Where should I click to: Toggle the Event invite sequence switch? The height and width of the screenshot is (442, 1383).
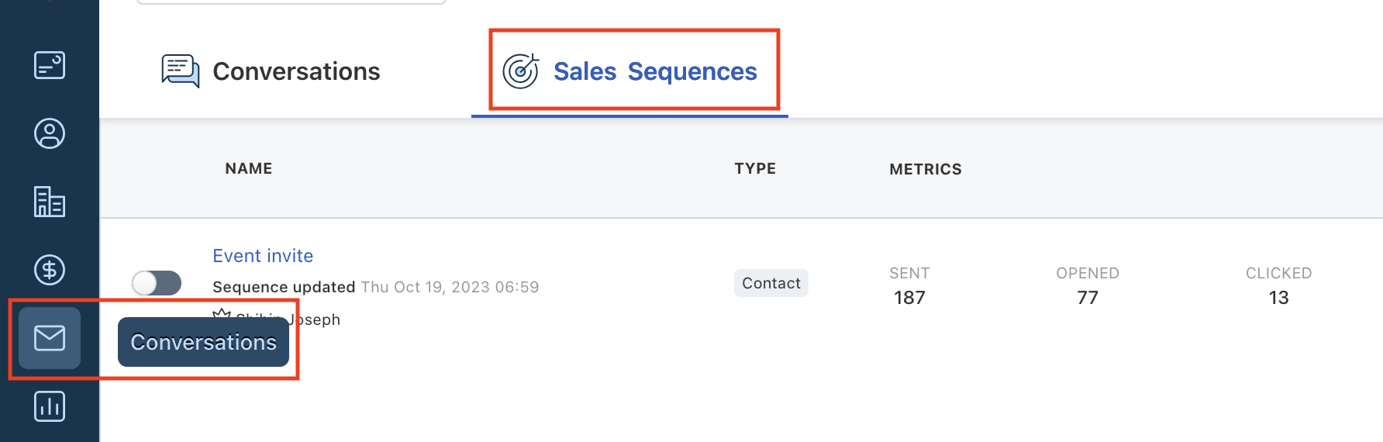157,283
